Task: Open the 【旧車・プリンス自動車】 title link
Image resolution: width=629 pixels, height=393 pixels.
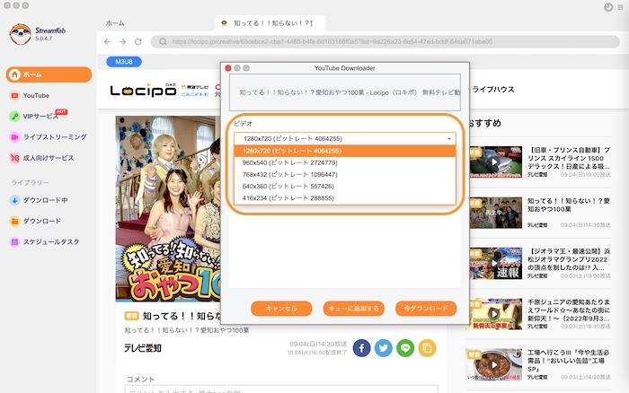Action: (569, 158)
